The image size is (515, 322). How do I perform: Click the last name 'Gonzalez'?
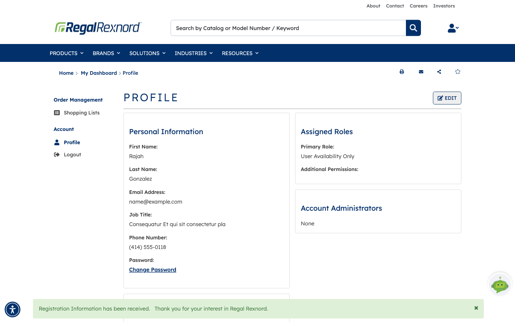[x=141, y=179]
